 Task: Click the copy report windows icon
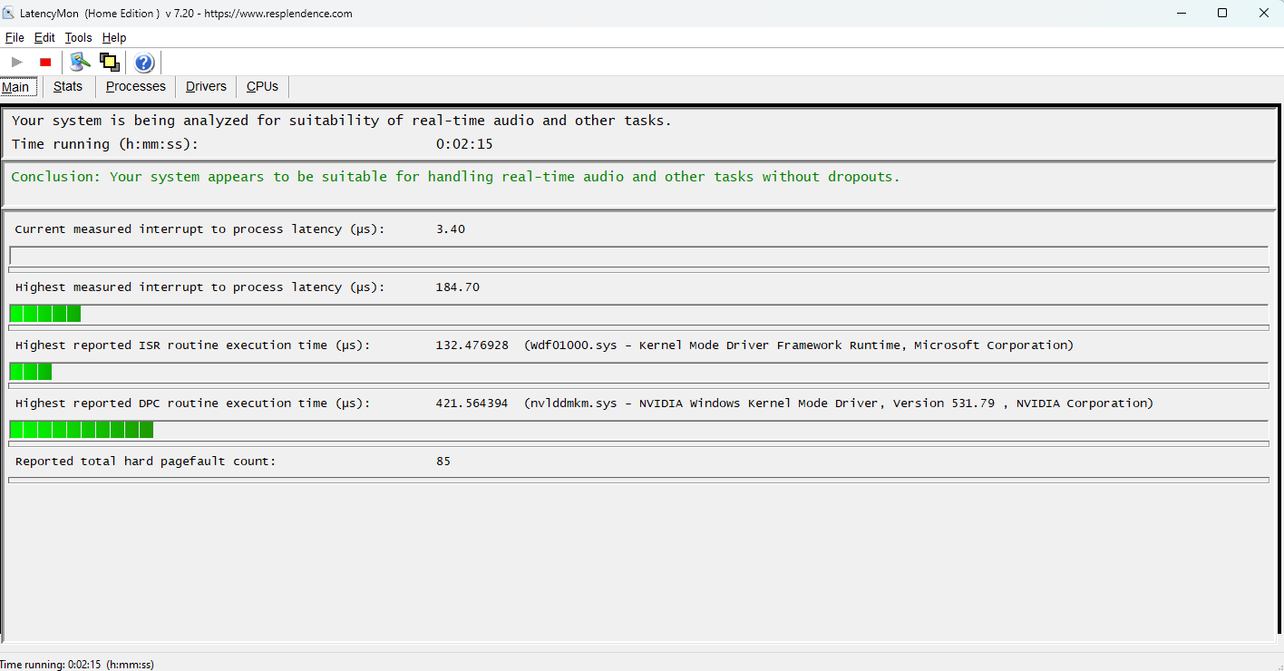(x=110, y=62)
